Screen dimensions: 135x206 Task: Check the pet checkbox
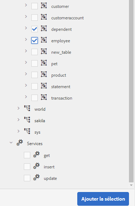[35, 63]
